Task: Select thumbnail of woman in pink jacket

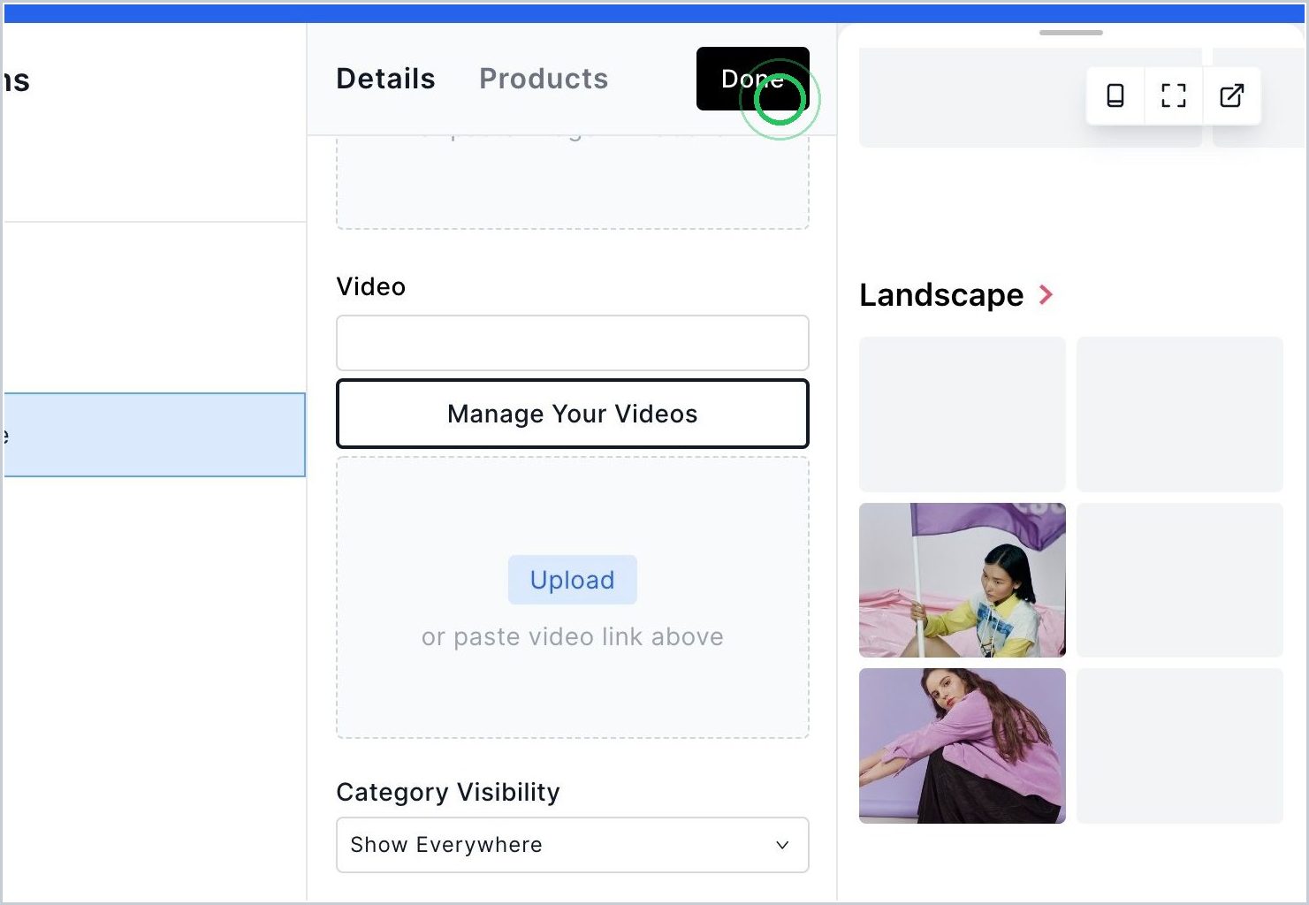Action: pos(963,746)
